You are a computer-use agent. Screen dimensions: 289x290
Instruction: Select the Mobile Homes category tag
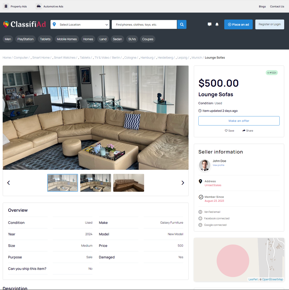click(x=67, y=39)
